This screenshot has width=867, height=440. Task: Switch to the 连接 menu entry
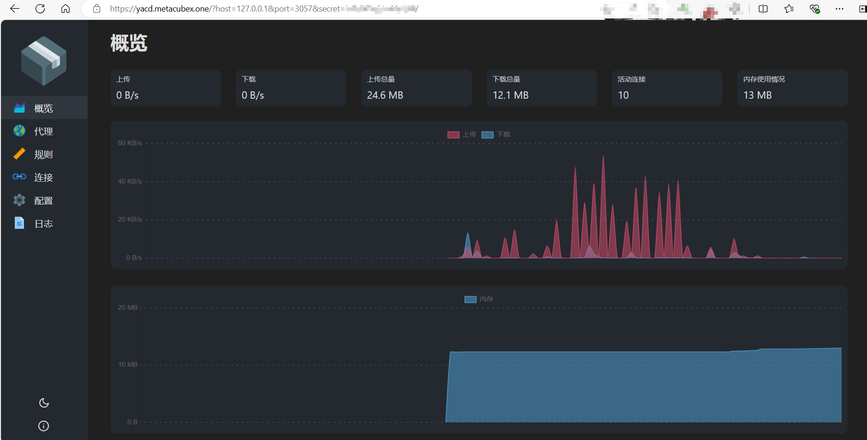43,177
